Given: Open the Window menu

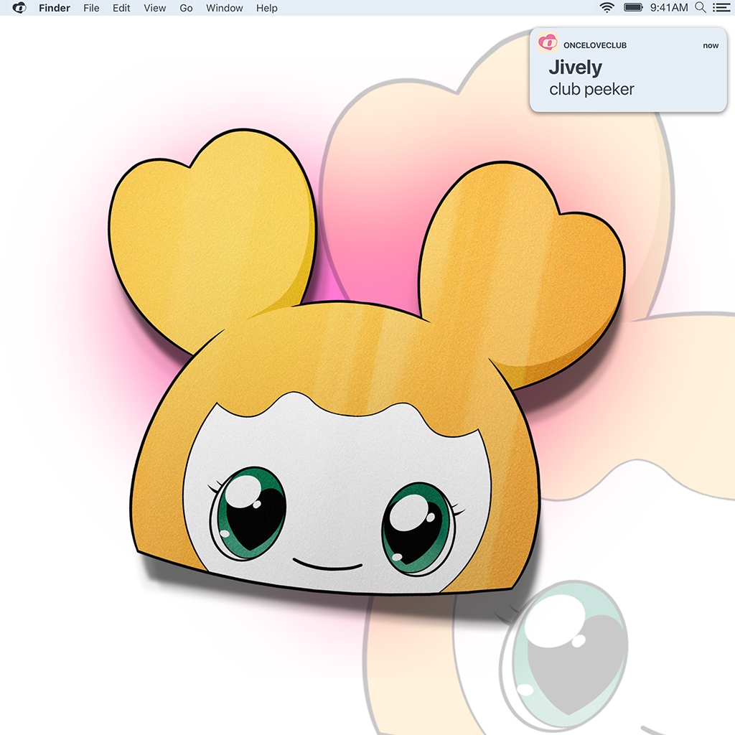Looking at the screenshot, I should [x=224, y=8].
